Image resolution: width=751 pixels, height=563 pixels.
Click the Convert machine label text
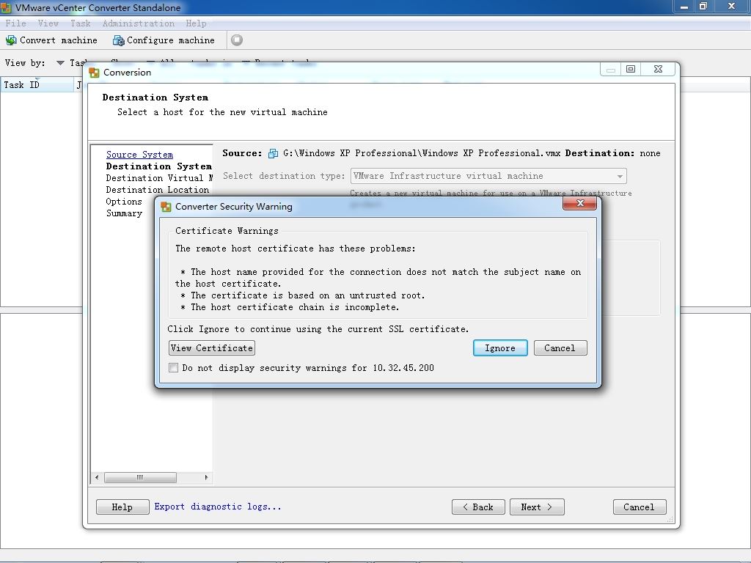(x=59, y=40)
